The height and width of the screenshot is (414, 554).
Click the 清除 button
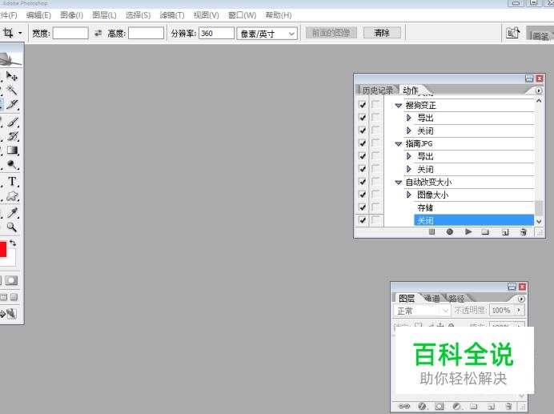click(x=382, y=33)
